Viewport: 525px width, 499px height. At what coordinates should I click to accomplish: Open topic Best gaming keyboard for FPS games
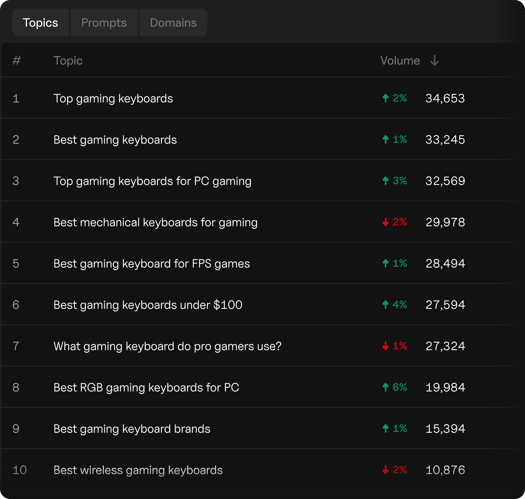(x=151, y=264)
